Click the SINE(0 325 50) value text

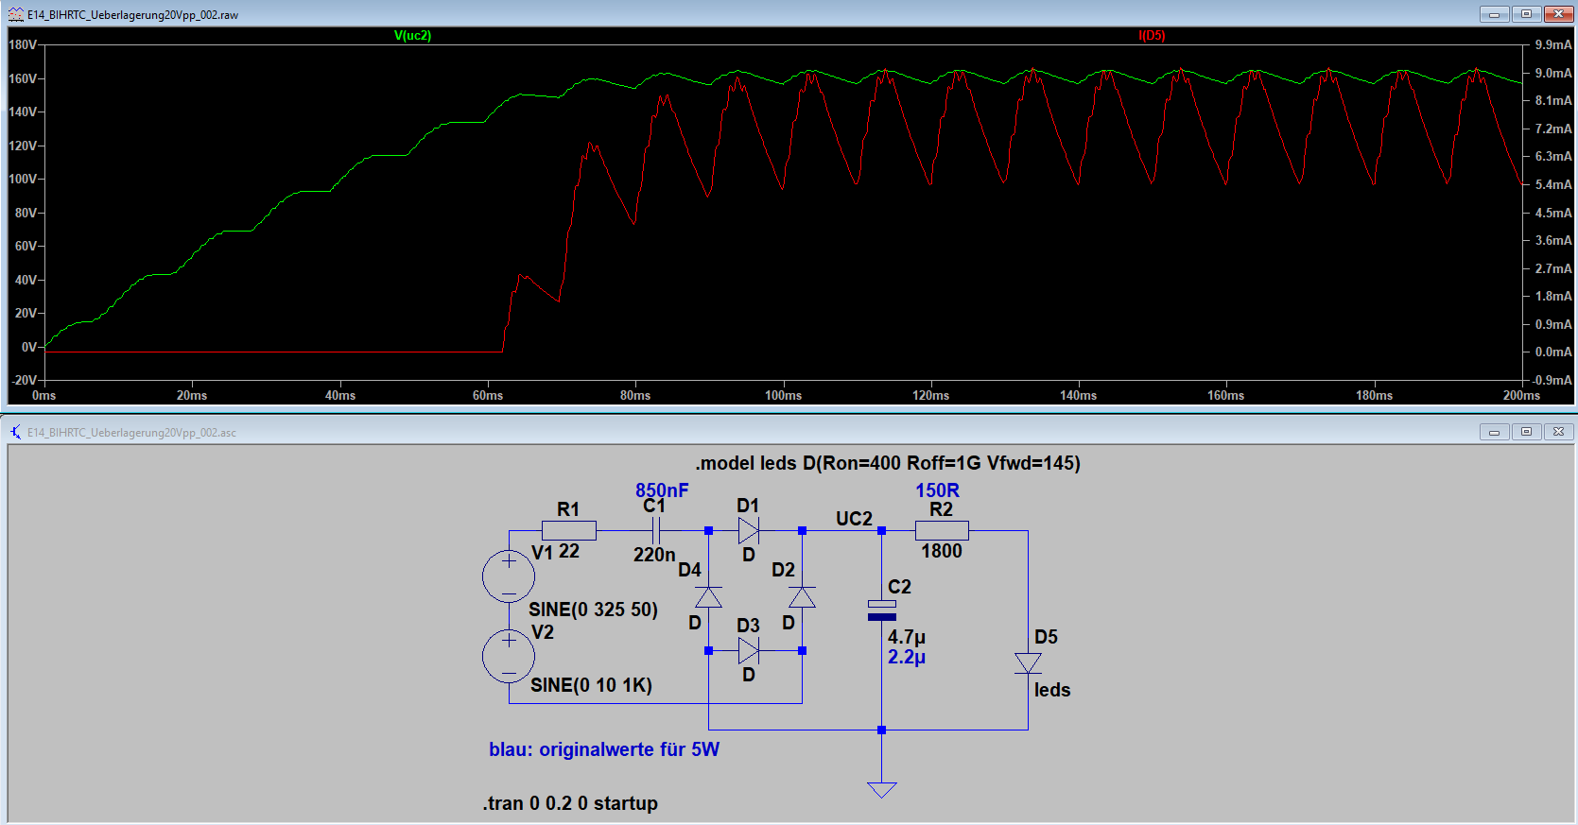[x=593, y=610]
